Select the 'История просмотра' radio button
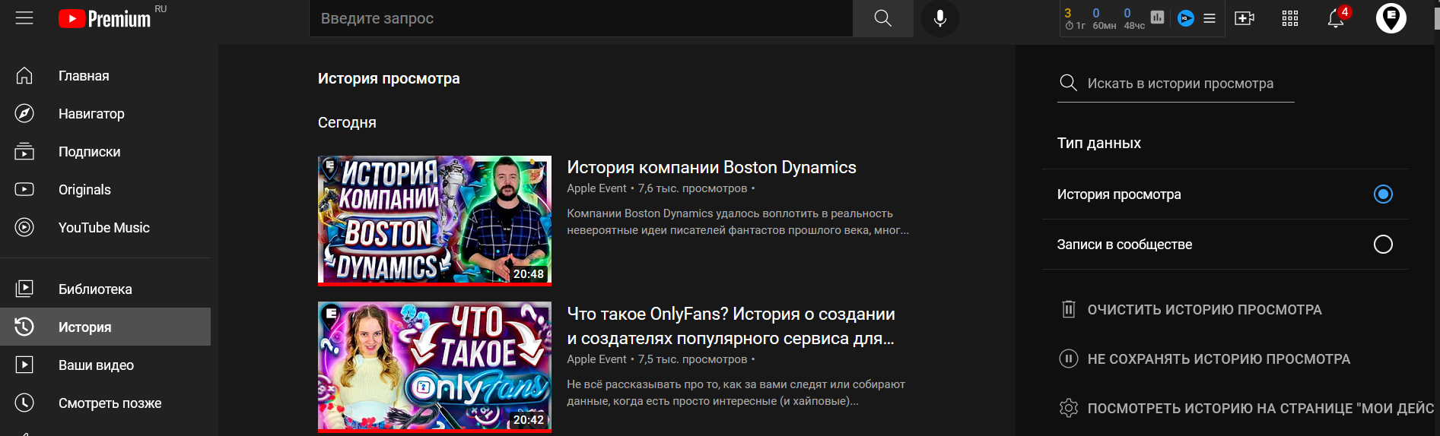Image resolution: width=1440 pixels, height=436 pixels. pos(1383,194)
